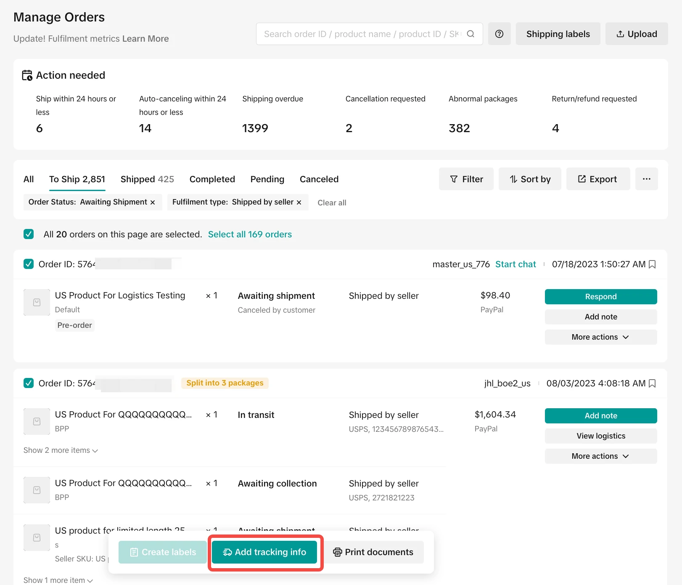Uncheck the select all orders checkbox
This screenshot has height=585, width=682.
29,234
